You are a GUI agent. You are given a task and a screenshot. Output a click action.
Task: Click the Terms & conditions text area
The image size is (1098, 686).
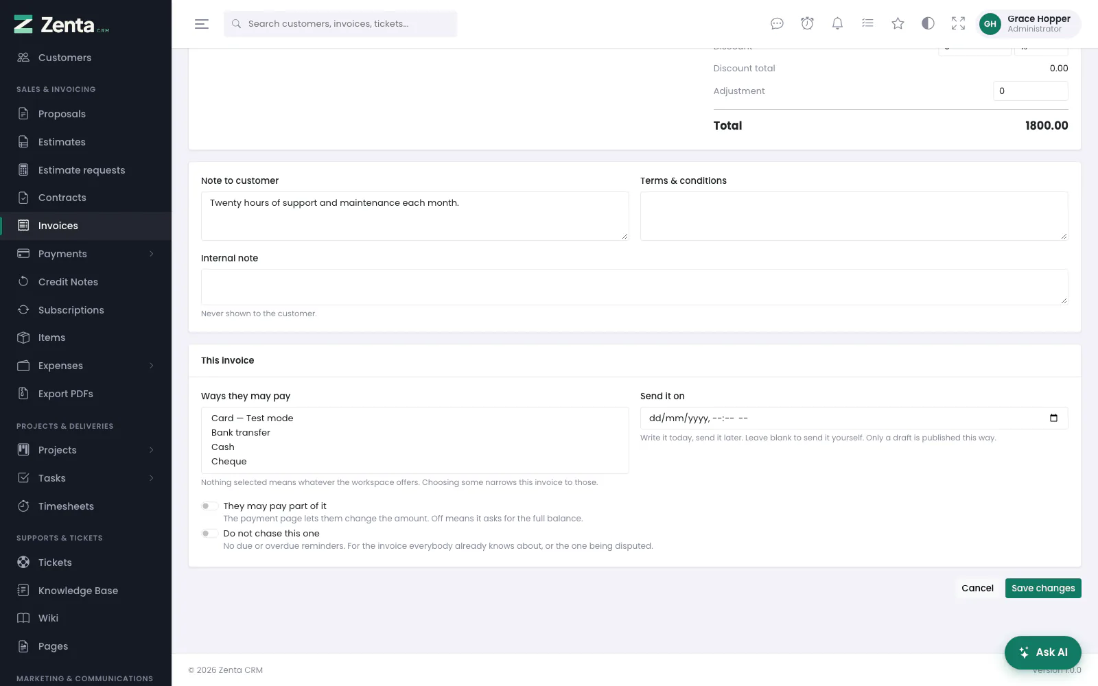pos(854,216)
